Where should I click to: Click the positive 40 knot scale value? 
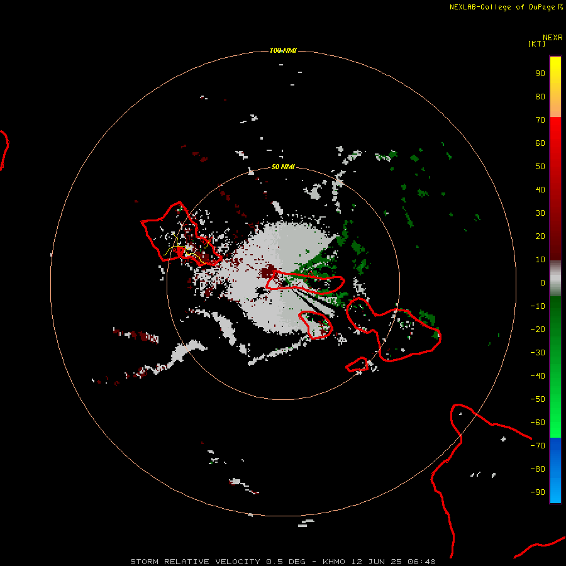(x=540, y=189)
